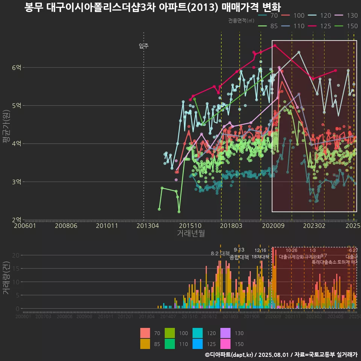Pick the blue 125 swatch in bottom legend

pos(197,344)
